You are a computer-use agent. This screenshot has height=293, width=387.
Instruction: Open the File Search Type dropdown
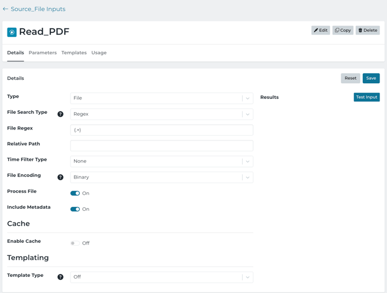pos(162,114)
